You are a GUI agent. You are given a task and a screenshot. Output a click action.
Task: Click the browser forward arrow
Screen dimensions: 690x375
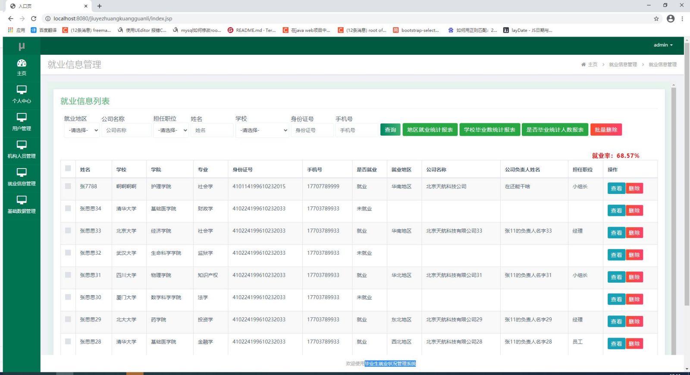point(22,19)
